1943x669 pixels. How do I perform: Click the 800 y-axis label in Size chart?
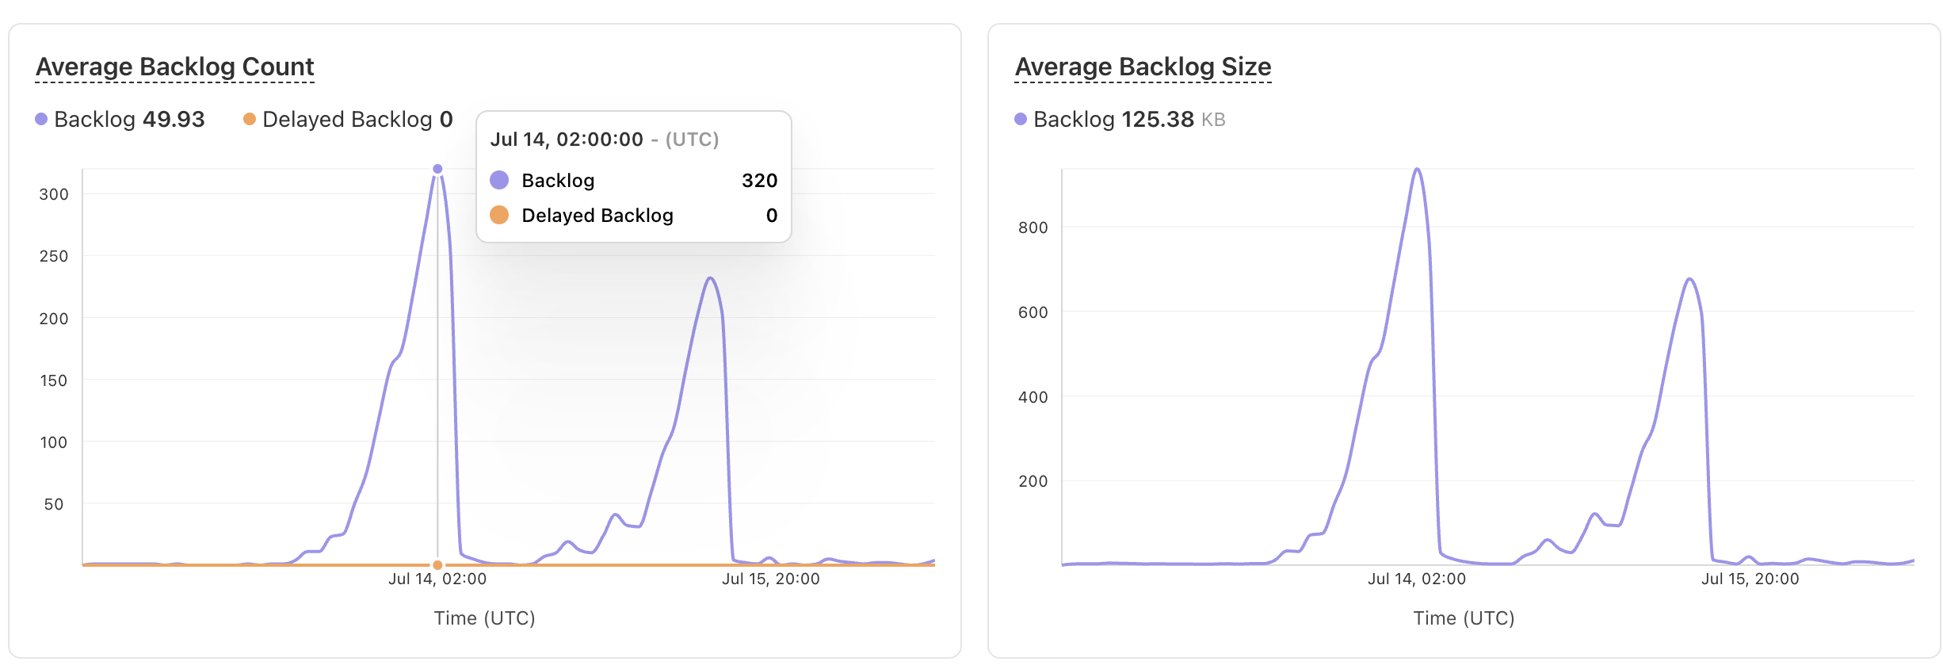pos(1033,227)
